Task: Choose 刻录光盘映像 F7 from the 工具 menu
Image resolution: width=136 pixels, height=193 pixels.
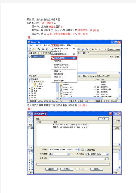Action: point(64,58)
